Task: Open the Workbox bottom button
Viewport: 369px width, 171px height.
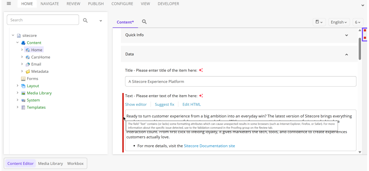Action: (75, 164)
